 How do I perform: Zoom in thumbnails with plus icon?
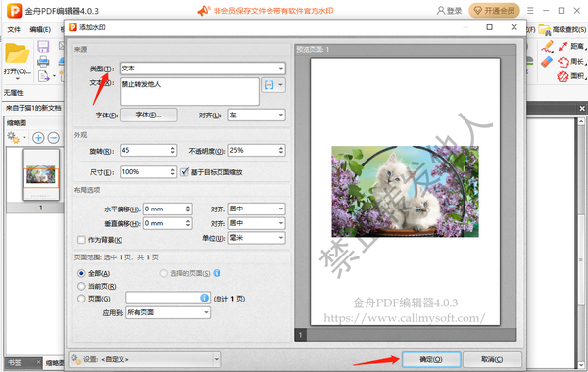click(38, 138)
